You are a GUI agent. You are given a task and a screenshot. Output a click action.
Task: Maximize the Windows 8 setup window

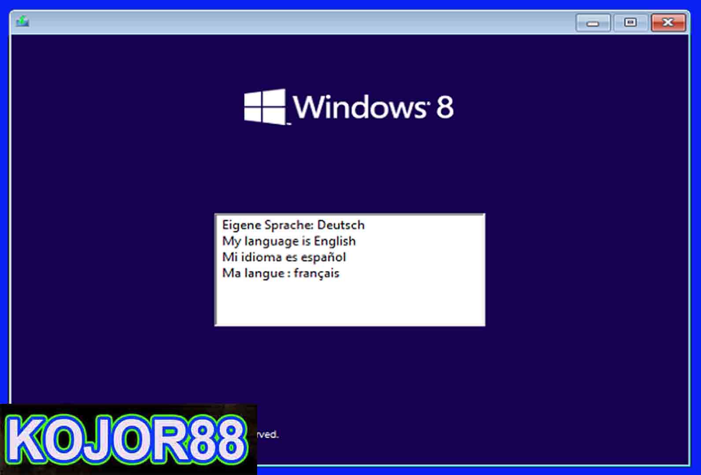tap(631, 22)
